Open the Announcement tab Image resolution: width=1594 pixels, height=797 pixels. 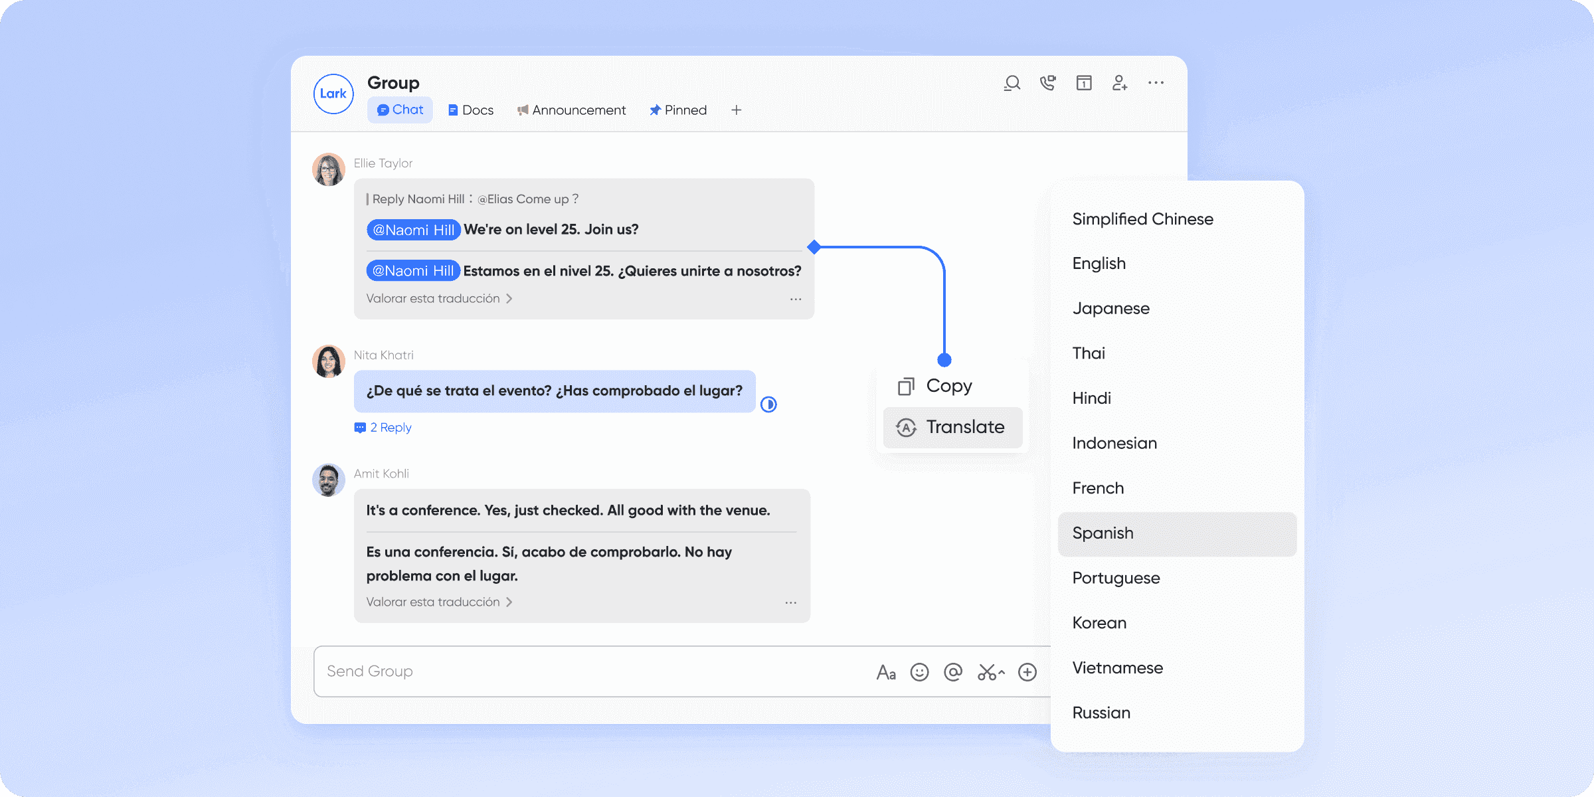(x=571, y=110)
